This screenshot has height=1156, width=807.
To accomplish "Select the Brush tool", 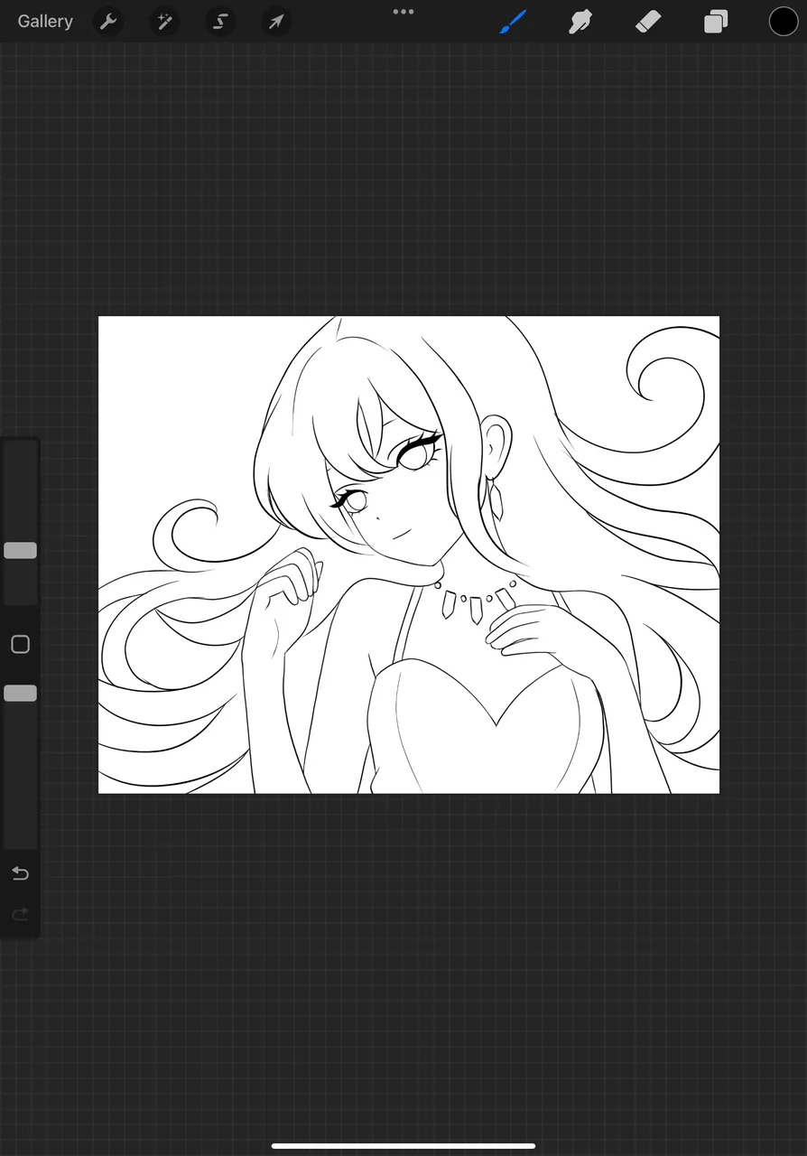I will (513, 21).
